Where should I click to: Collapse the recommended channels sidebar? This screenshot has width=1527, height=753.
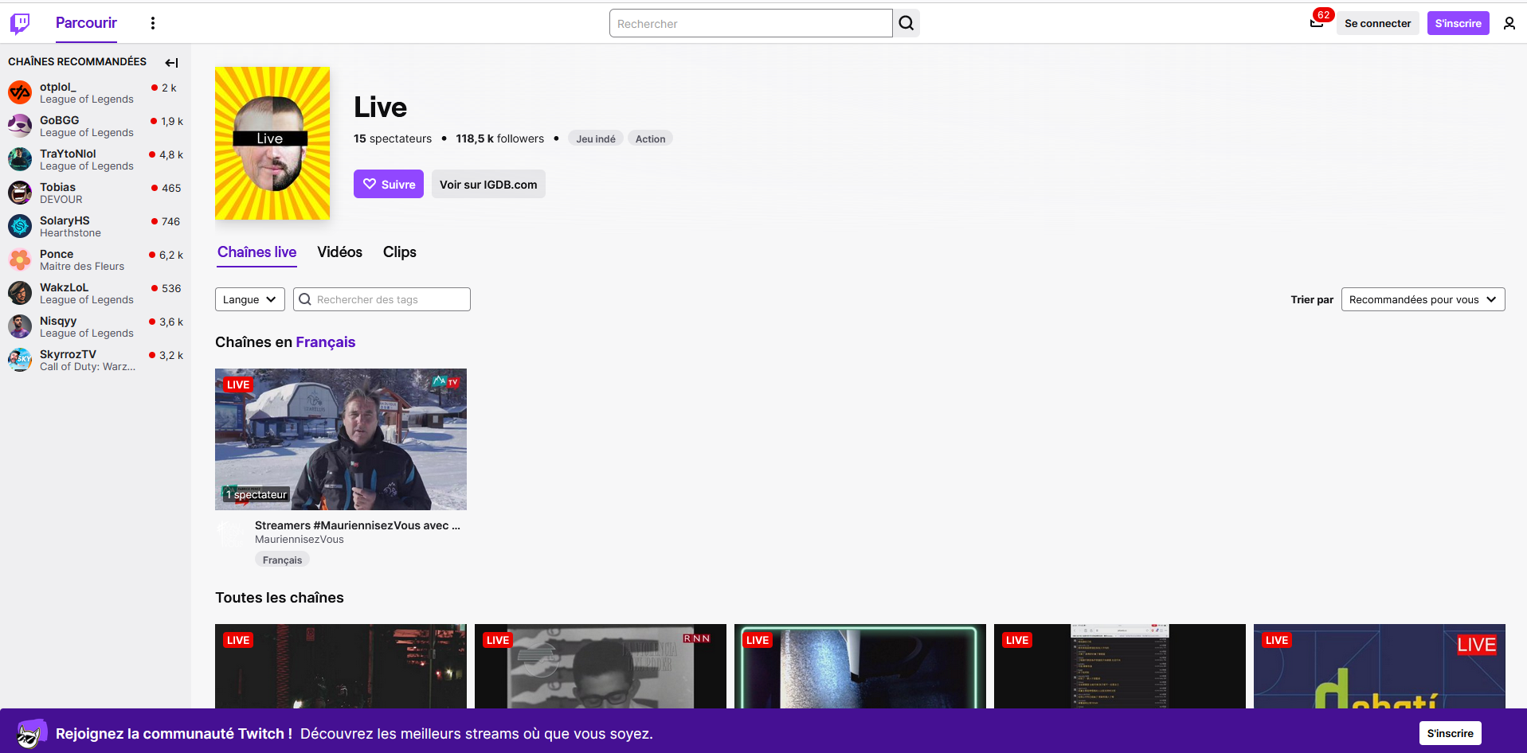(171, 62)
